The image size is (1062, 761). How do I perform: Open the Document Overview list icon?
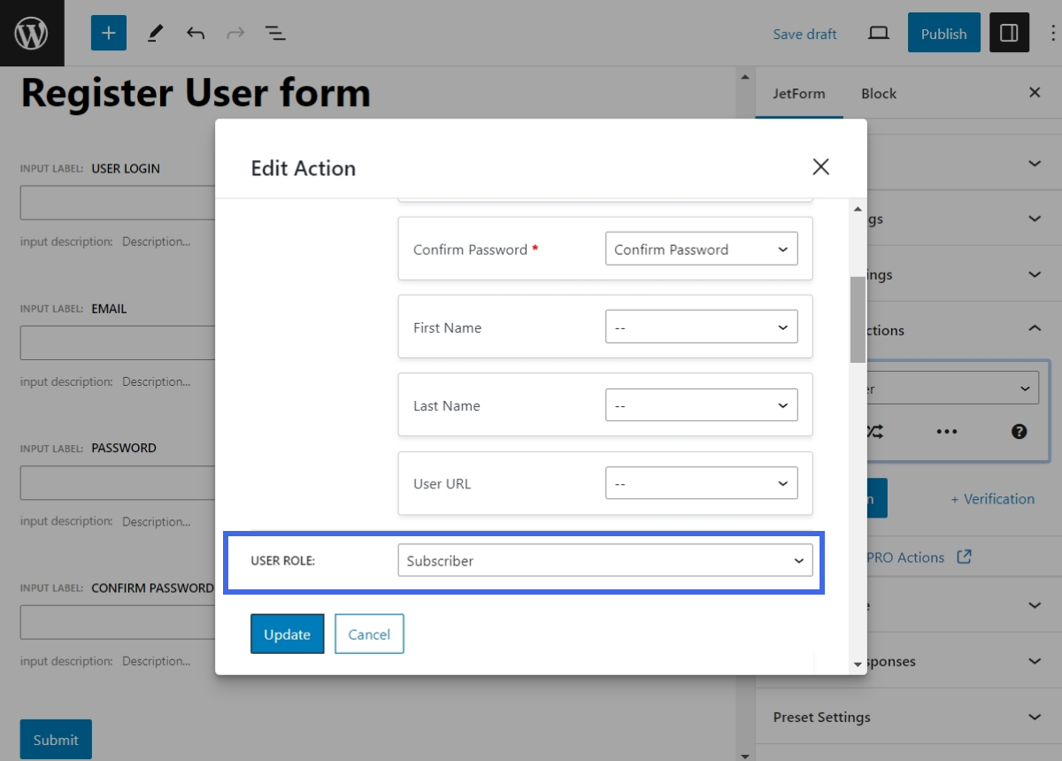tap(275, 33)
